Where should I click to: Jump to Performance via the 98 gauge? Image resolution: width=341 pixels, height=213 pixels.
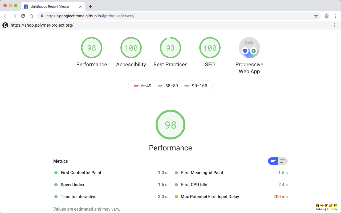coord(92,48)
